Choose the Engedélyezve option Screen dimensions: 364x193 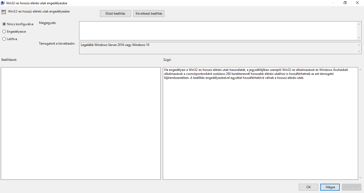coord(4,32)
